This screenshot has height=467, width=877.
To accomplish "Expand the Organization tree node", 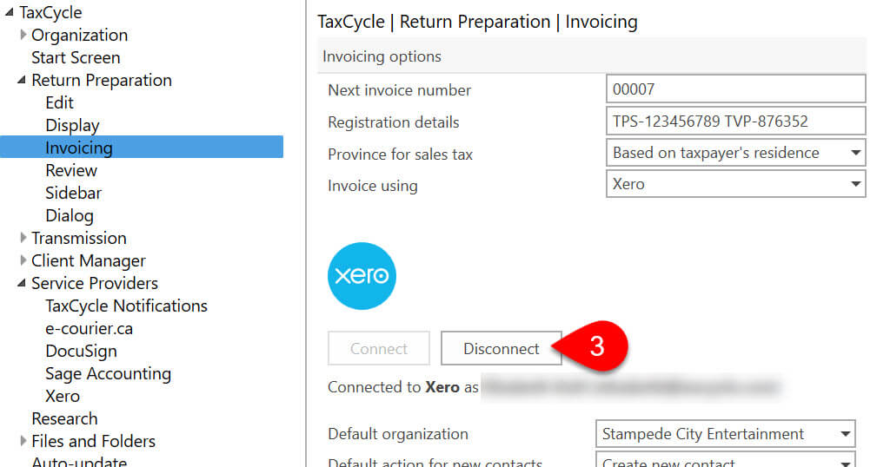I will tap(23, 36).
